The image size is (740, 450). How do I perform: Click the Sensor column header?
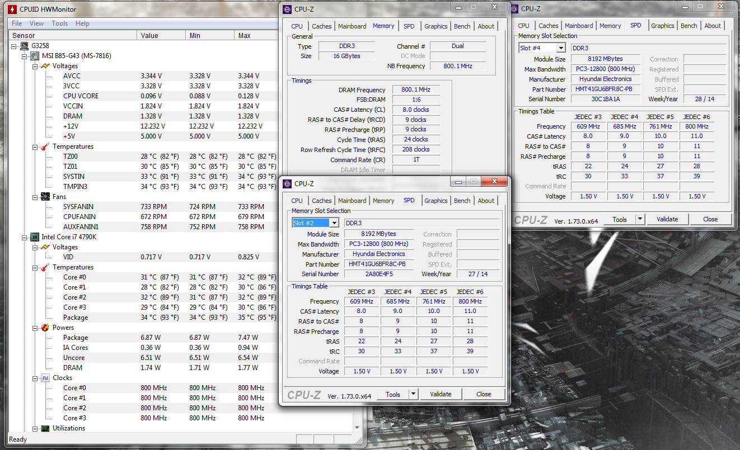(x=73, y=35)
